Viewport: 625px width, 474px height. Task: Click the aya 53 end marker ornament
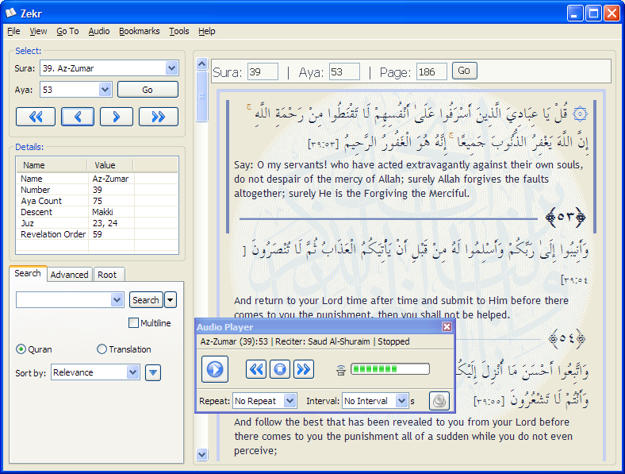pyautogui.click(x=566, y=217)
